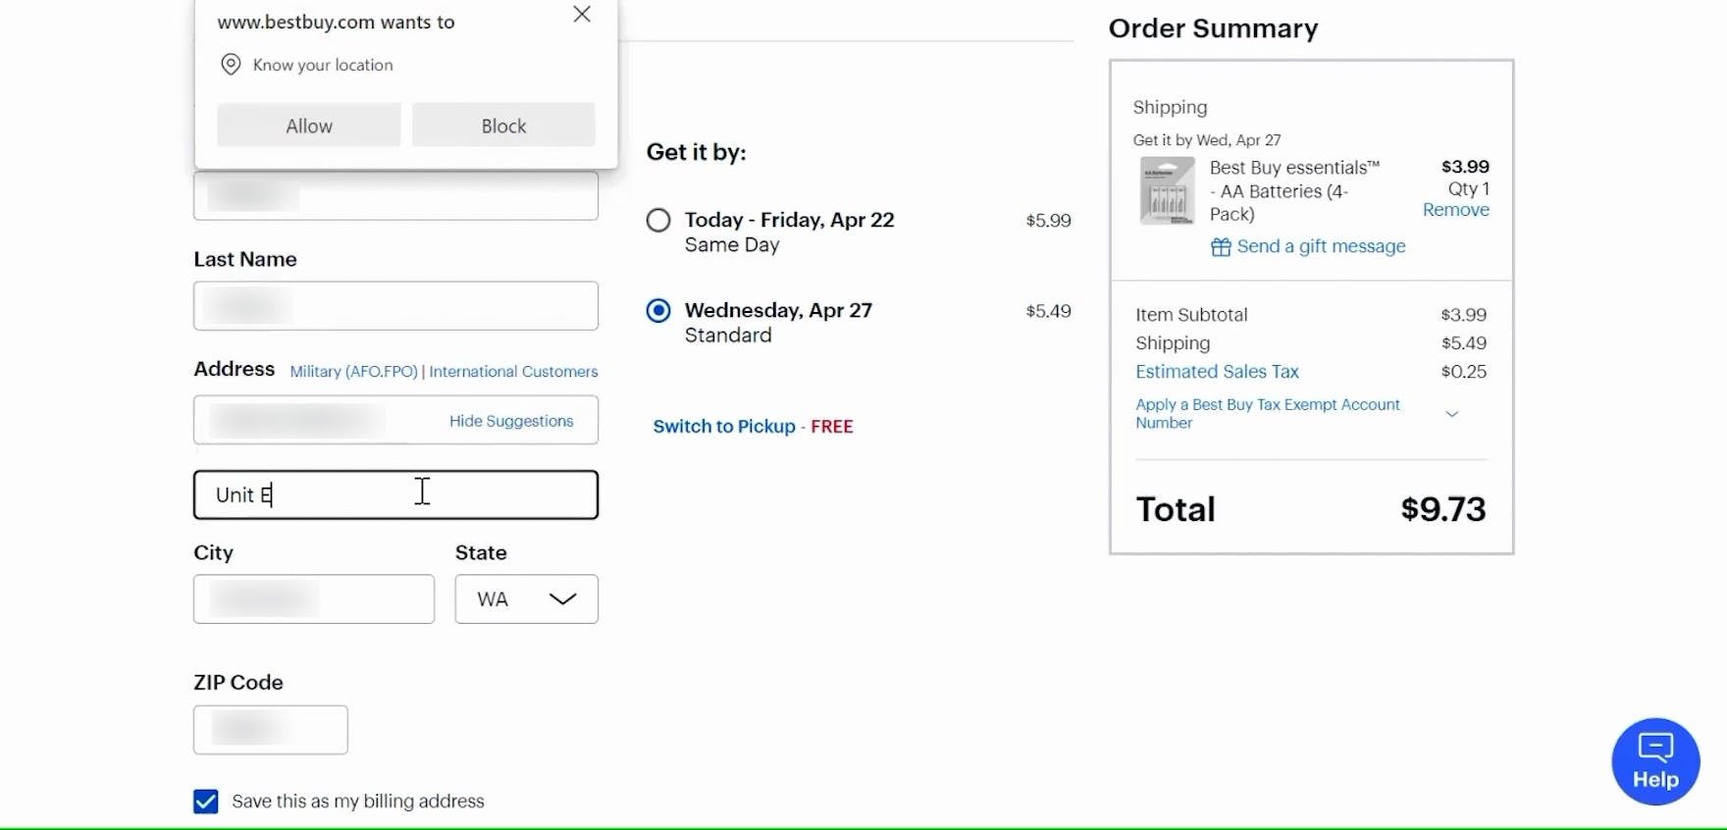
Task: Click the AA Batteries product thumbnail
Action: click(x=1167, y=190)
